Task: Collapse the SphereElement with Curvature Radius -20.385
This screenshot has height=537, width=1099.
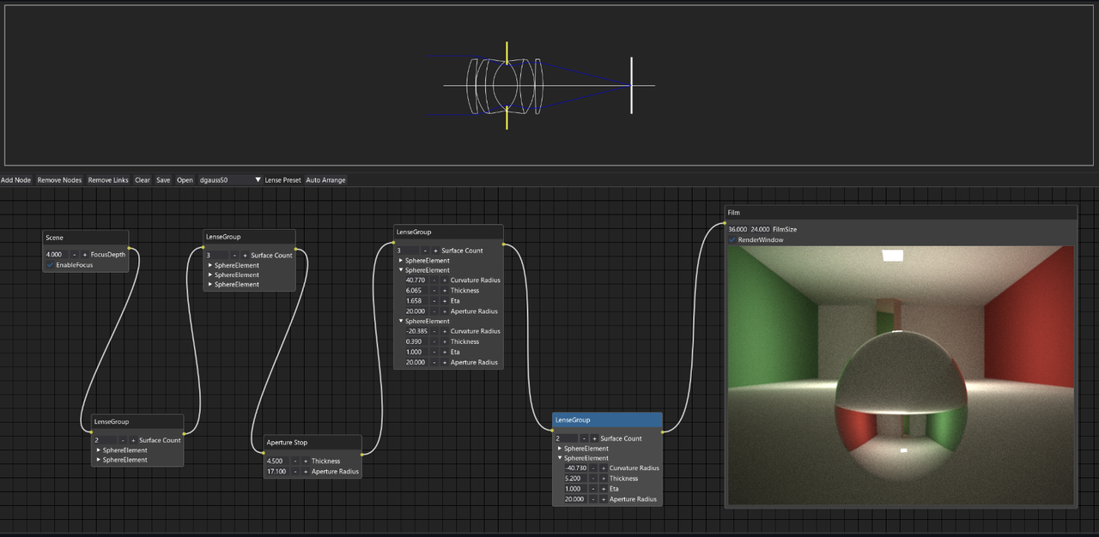Action: 400,321
